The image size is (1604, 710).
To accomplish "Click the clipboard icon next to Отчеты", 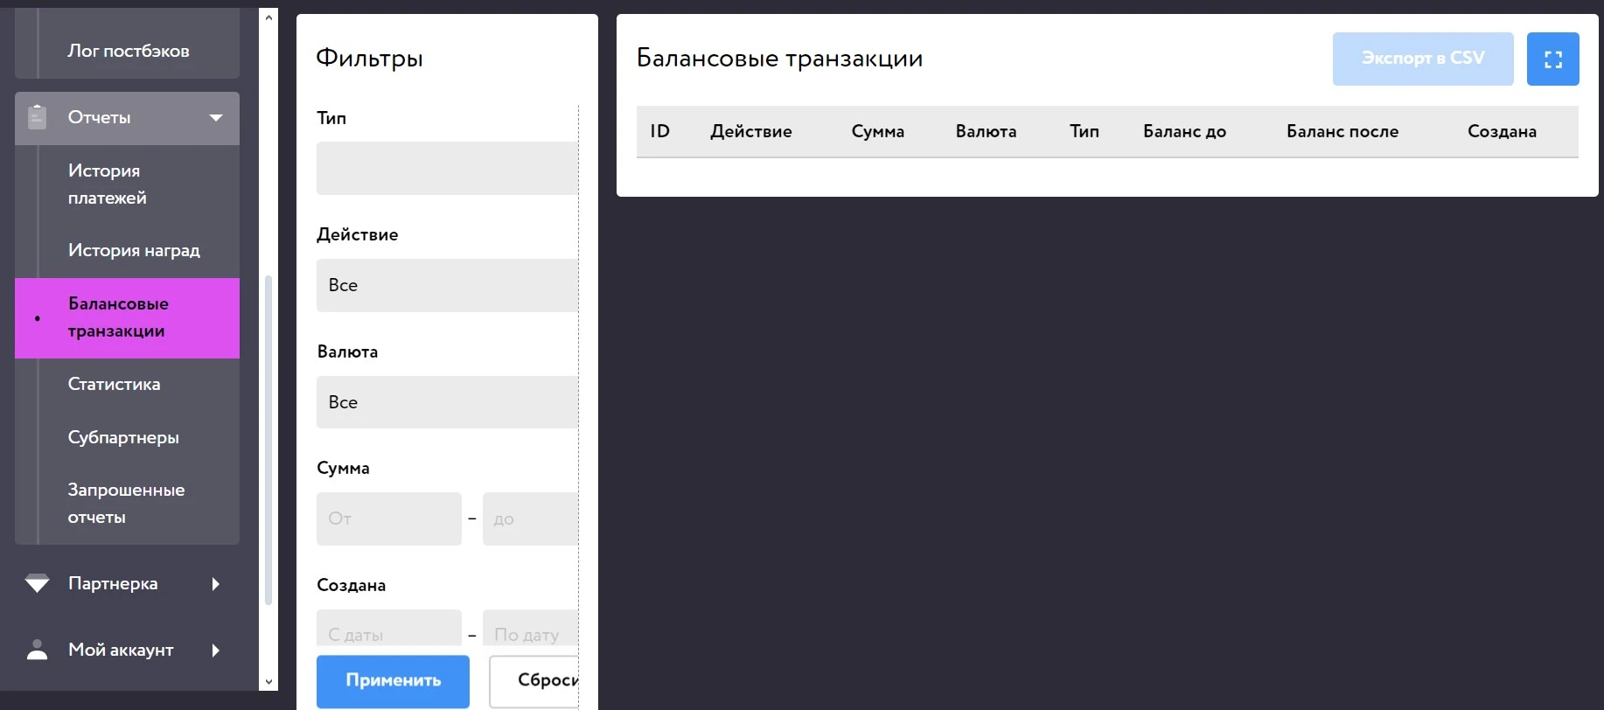I will point(37,117).
